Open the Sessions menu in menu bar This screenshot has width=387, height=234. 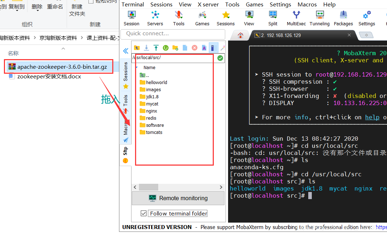[x=161, y=4]
